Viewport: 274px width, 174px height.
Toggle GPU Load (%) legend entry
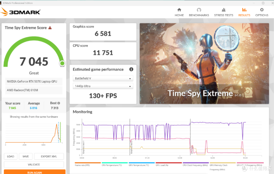pos(169,164)
